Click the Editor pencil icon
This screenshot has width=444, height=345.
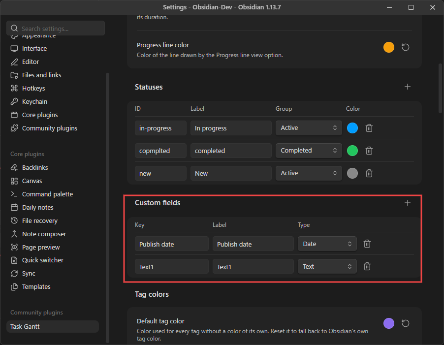[x=14, y=62]
